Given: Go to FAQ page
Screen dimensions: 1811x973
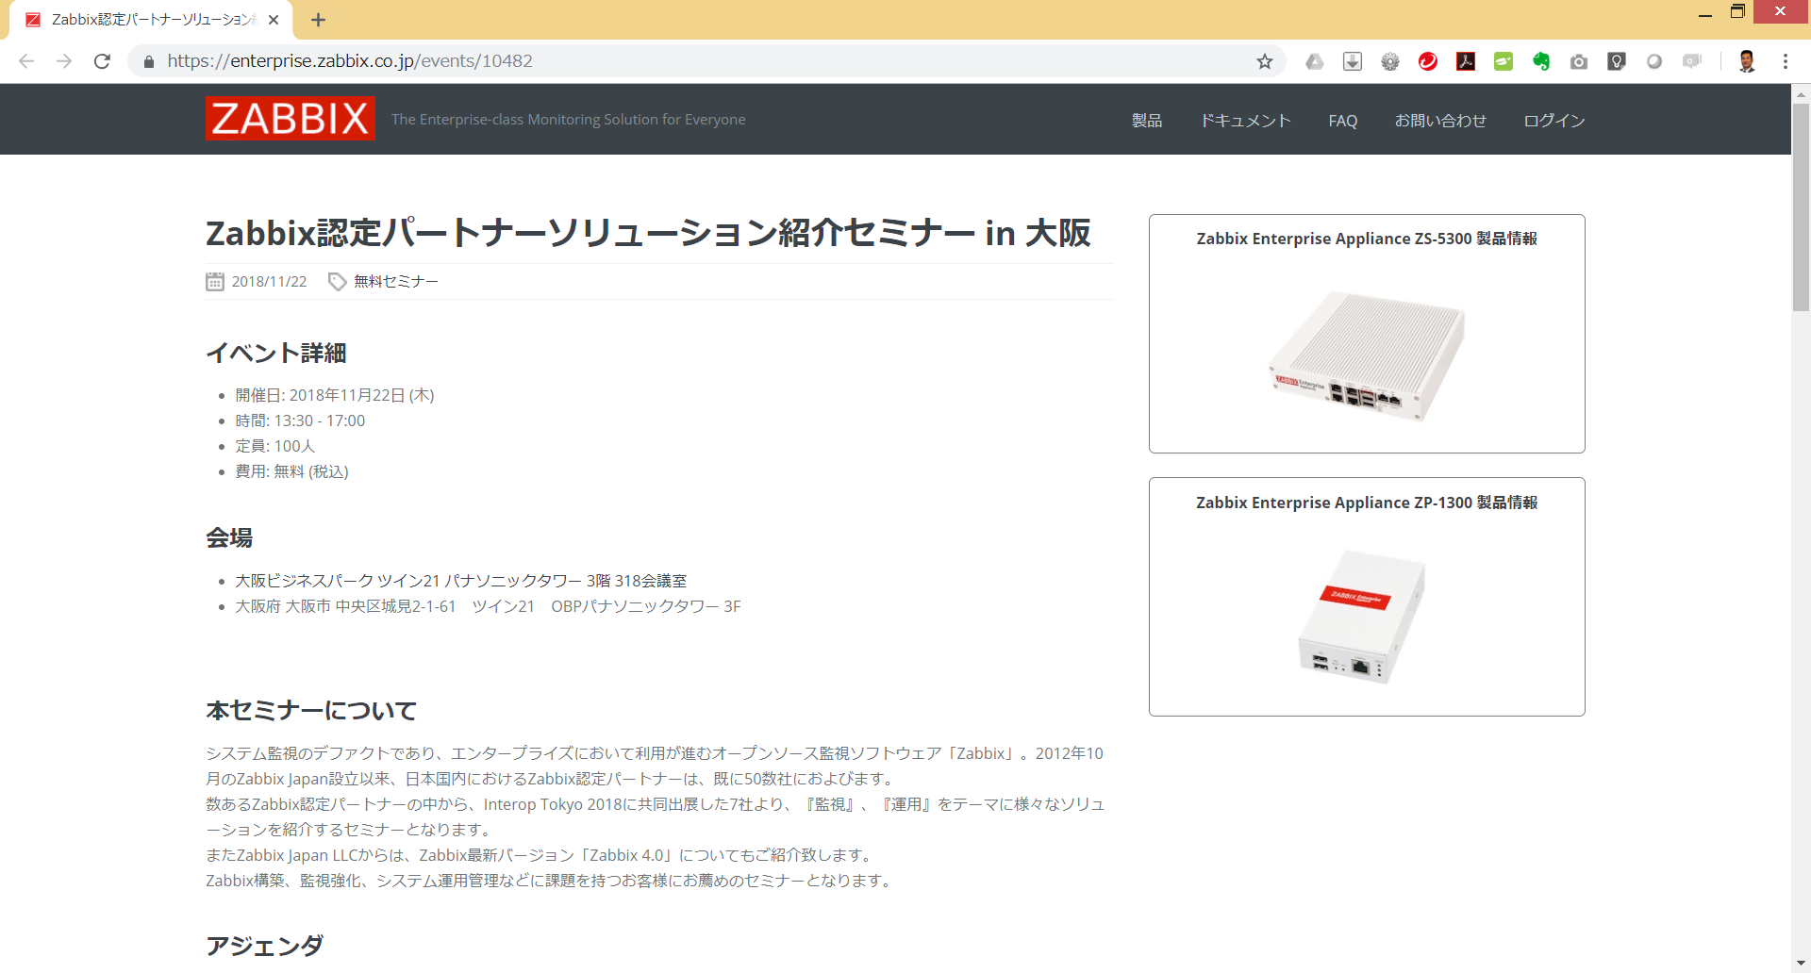Looking at the screenshot, I should 1343,121.
